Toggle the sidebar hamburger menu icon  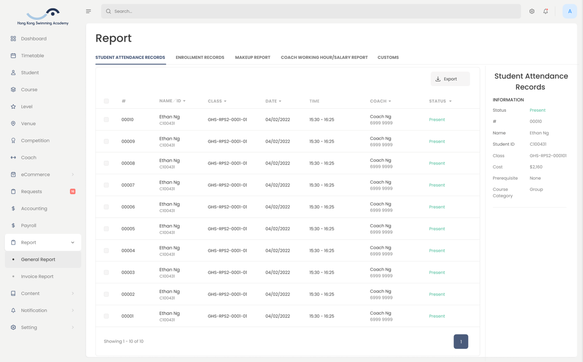88,11
